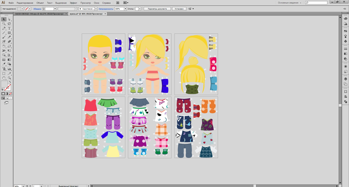Click the Непрозрачность link
The width and height of the screenshot is (349, 187).
click(106, 9)
